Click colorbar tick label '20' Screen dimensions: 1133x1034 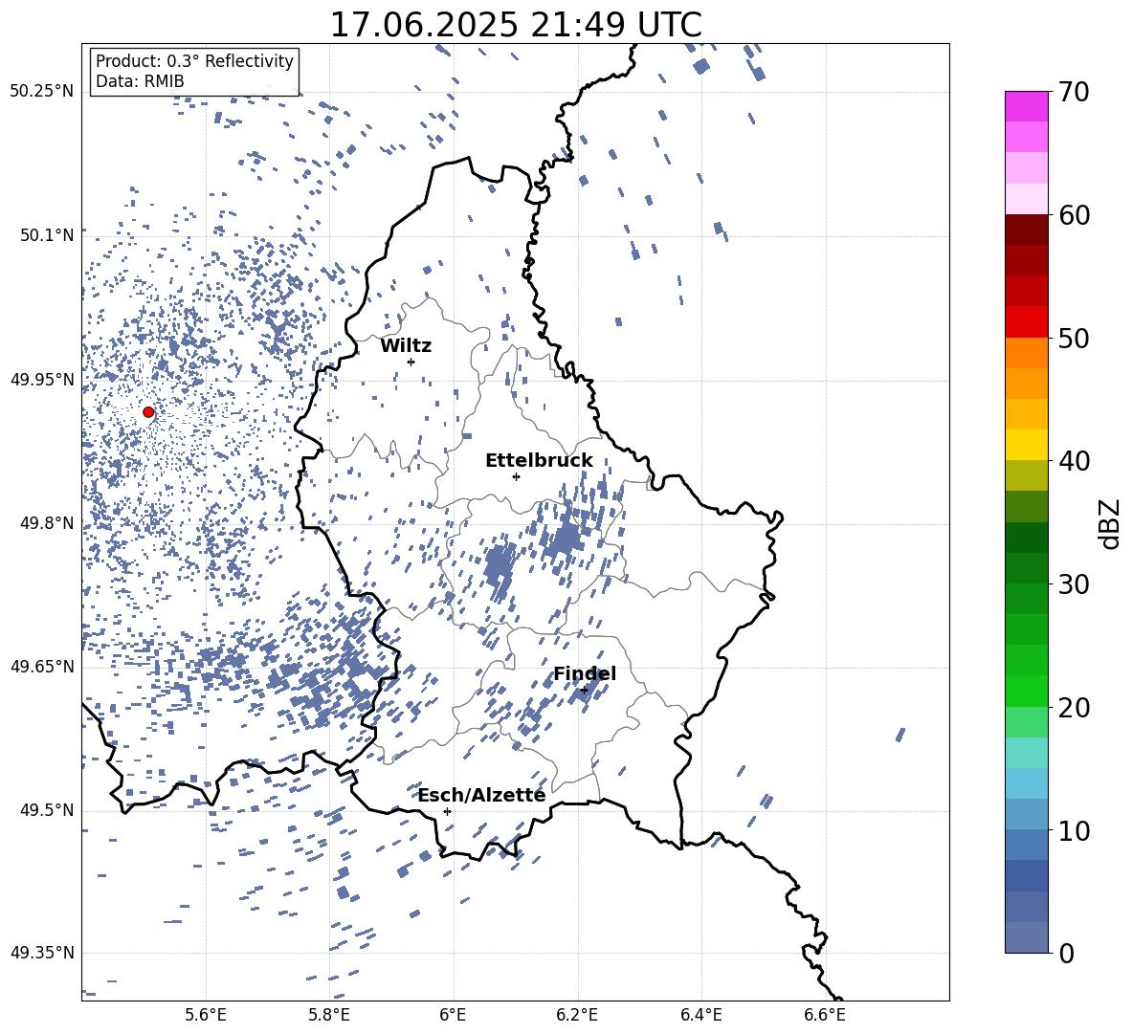tap(1074, 708)
